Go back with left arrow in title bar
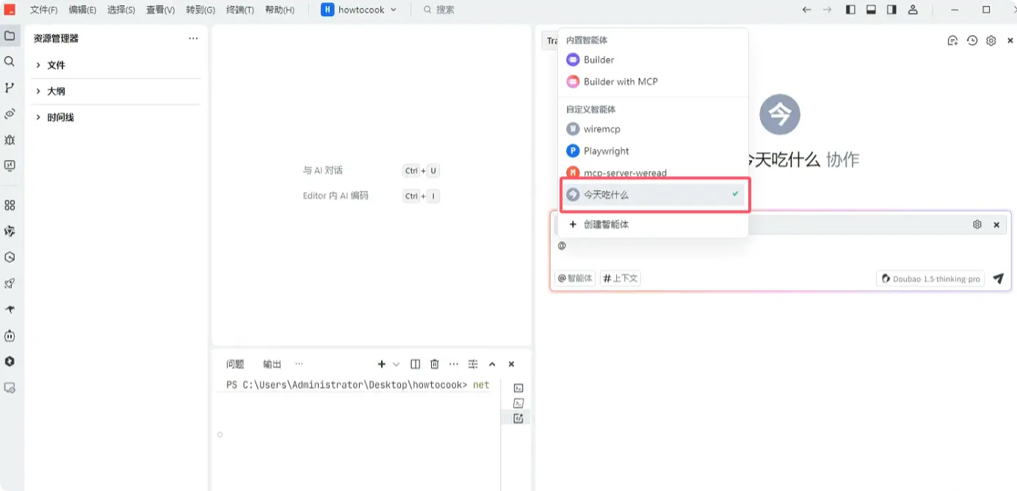Screen dimensions: 1017x491 click(x=807, y=10)
